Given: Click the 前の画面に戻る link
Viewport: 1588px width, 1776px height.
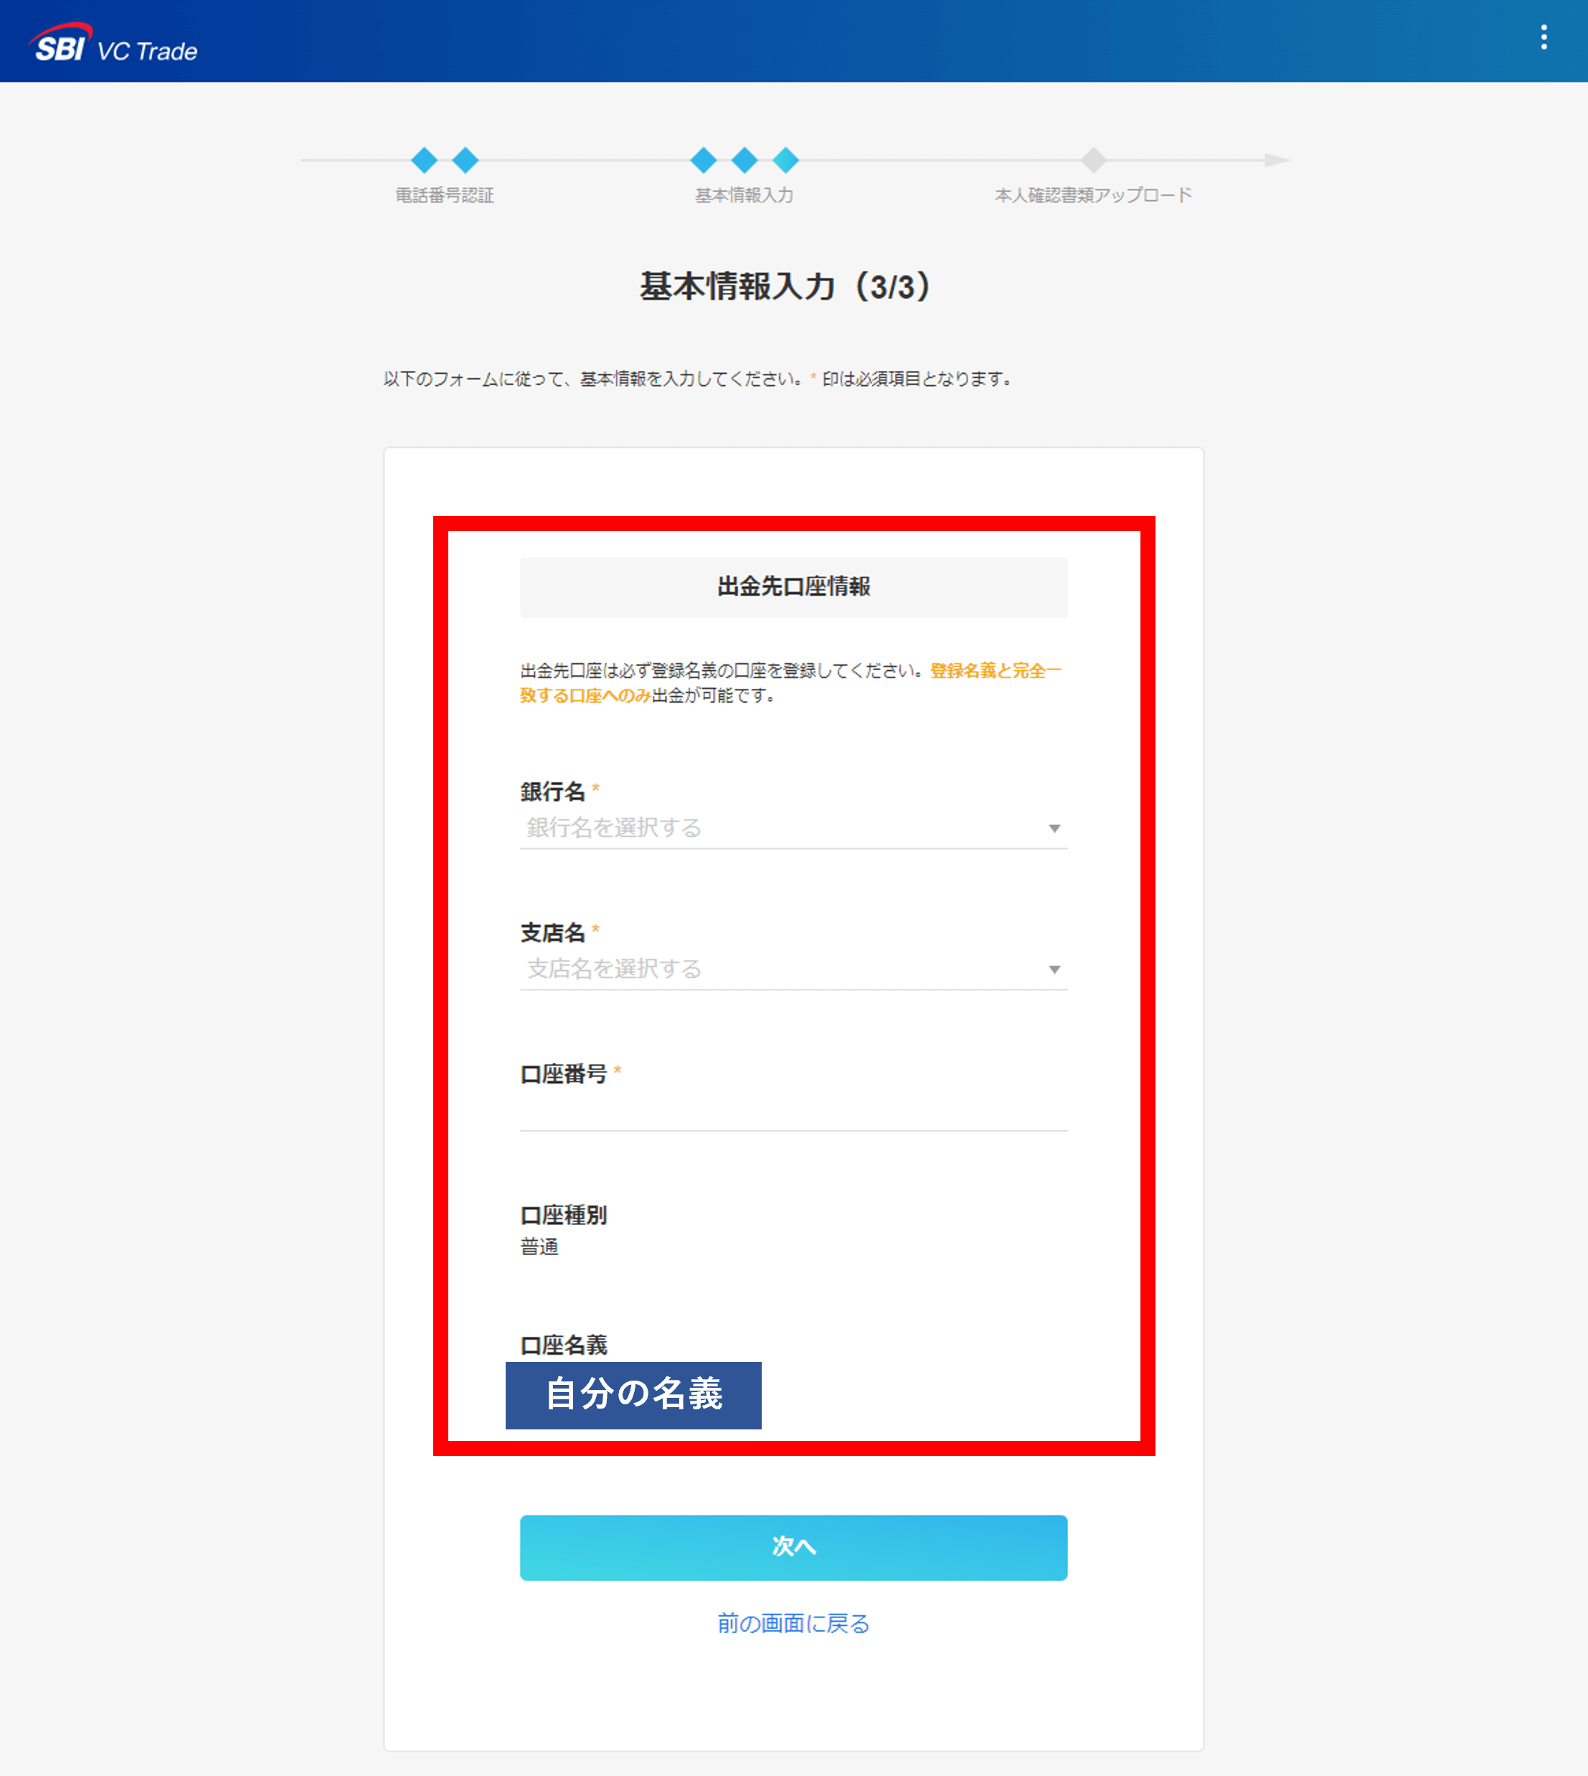Looking at the screenshot, I should pos(793,1623).
